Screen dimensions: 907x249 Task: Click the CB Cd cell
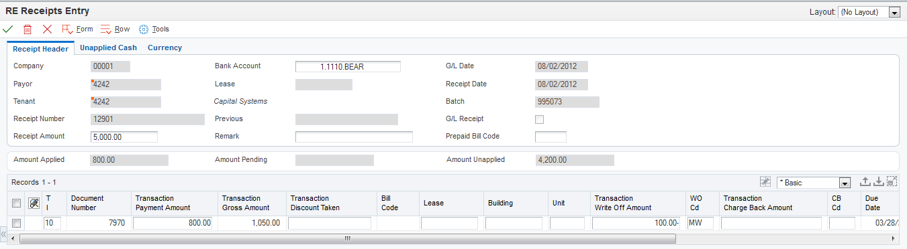[842, 223]
